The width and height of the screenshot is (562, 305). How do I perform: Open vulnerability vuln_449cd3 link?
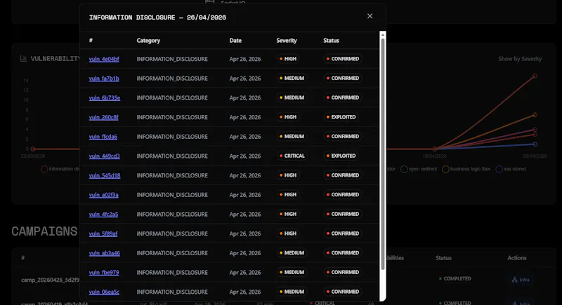point(104,156)
